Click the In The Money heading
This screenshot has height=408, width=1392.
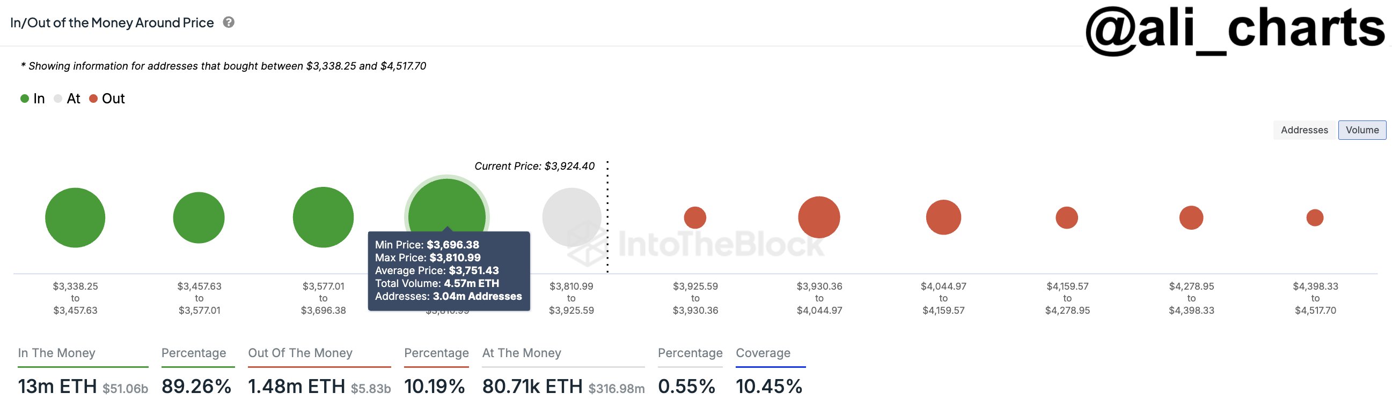[57, 353]
